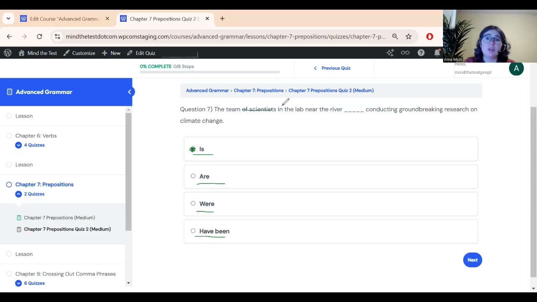
Task: Open the help question mark icon
Action: [x=421, y=53]
